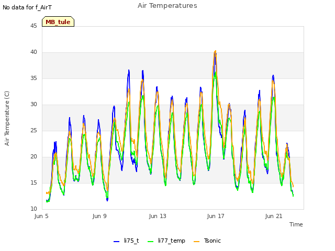Click the Jun 9 x-axis label
Screen dimensions: 335x251
click(x=99, y=216)
